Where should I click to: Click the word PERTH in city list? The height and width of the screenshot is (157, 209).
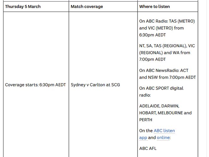[x=146, y=120]
